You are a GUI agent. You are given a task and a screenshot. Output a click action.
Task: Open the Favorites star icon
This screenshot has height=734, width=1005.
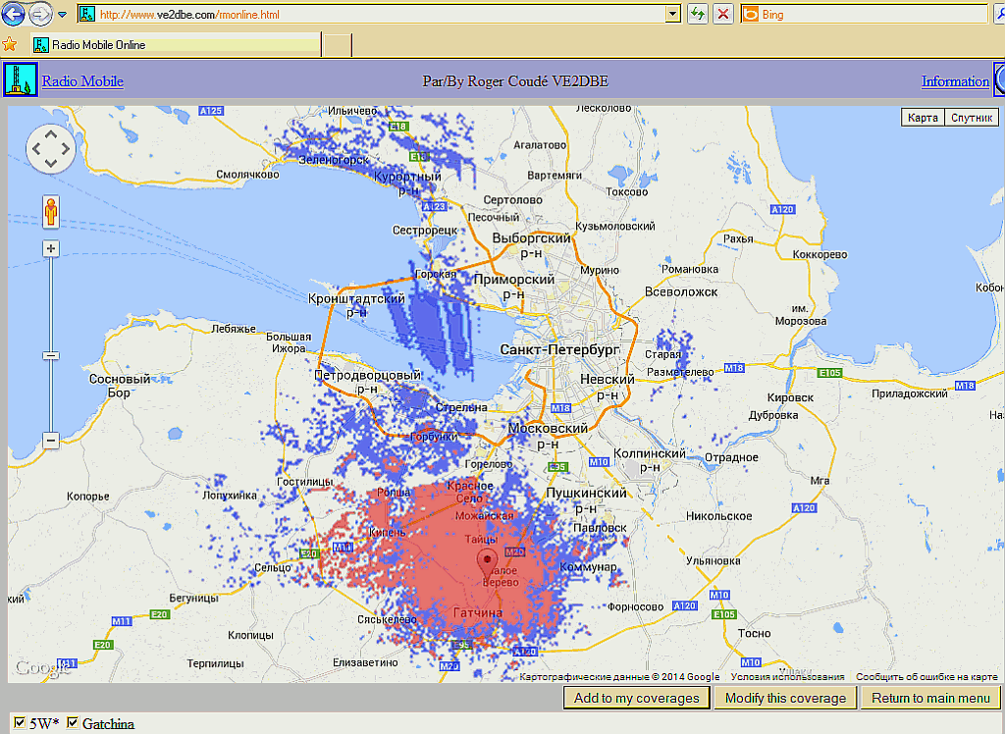(x=10, y=44)
